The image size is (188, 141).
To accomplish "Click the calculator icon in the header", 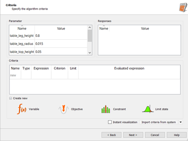I will click(x=183, y=8).
